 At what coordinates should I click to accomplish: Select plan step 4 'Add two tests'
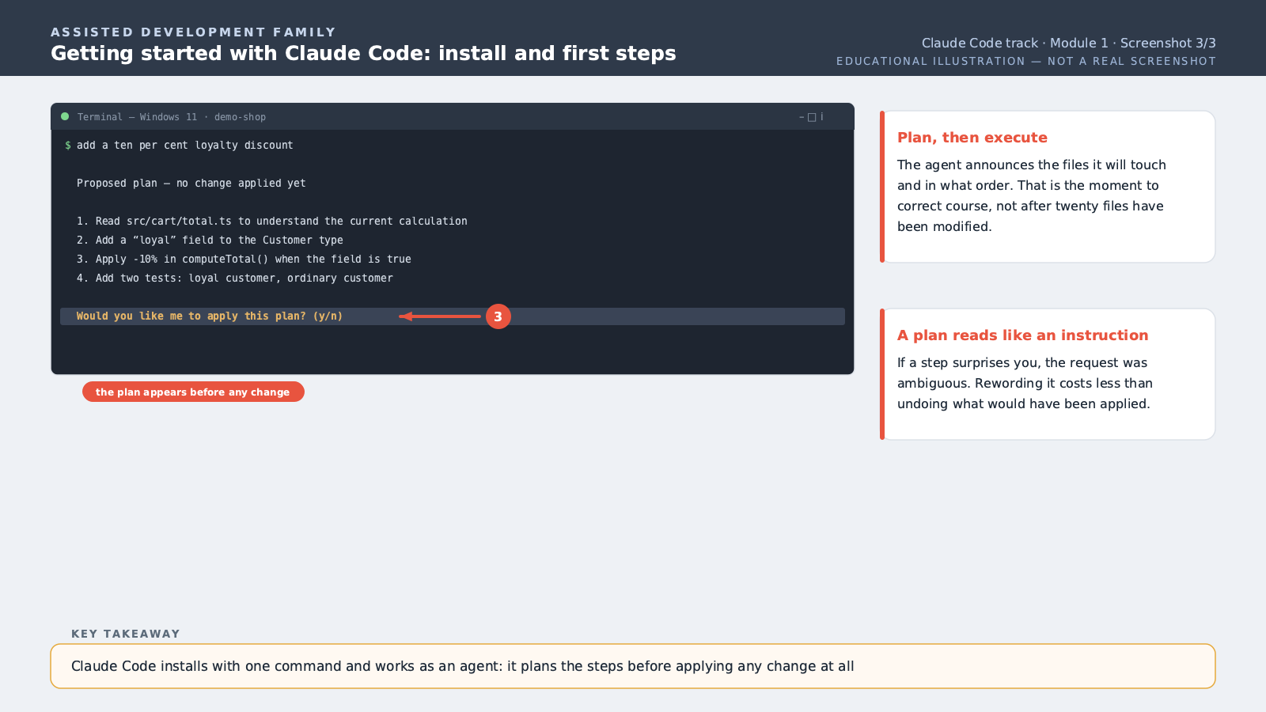click(x=235, y=278)
